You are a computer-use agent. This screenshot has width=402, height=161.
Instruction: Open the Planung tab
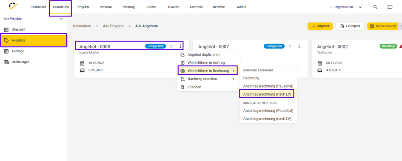click(x=128, y=7)
